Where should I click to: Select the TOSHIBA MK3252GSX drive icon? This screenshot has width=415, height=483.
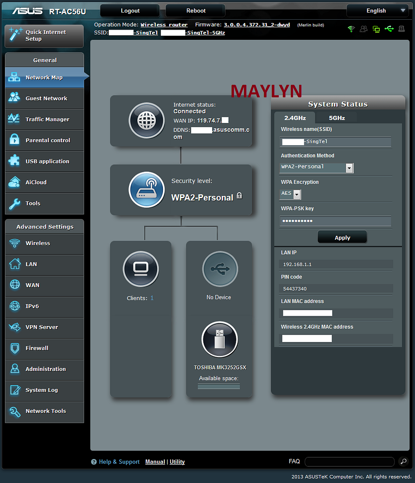[219, 339]
